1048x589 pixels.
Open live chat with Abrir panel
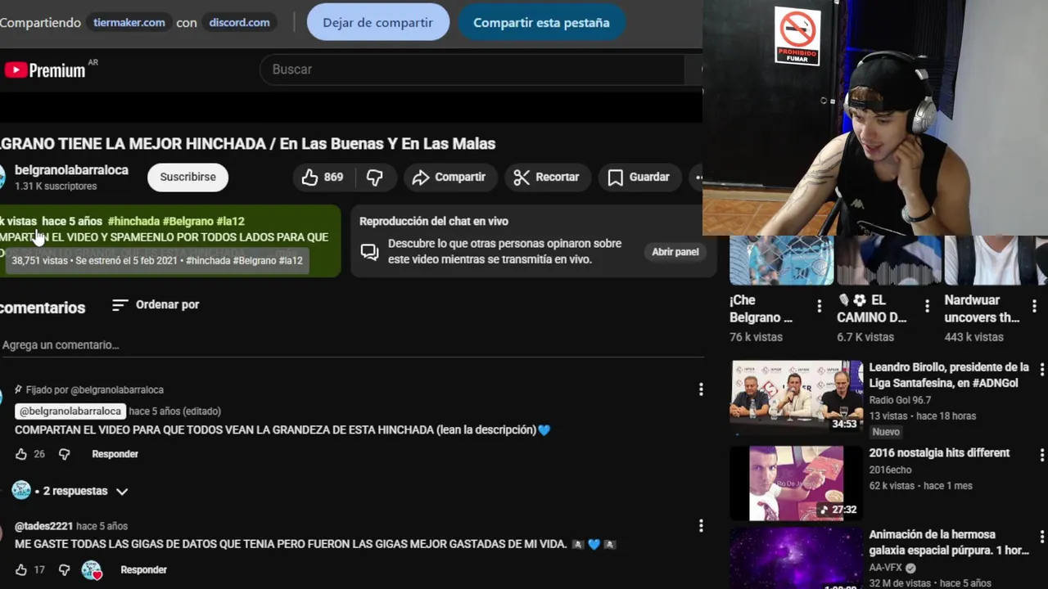(x=675, y=252)
